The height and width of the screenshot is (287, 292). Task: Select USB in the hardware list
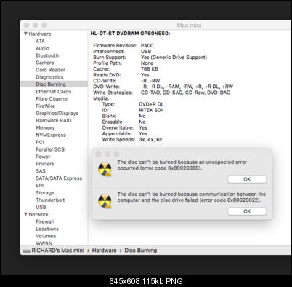(41, 208)
